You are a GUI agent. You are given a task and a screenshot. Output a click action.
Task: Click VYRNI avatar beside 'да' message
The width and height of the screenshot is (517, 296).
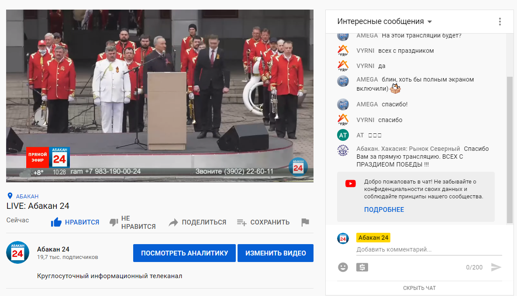343,66
